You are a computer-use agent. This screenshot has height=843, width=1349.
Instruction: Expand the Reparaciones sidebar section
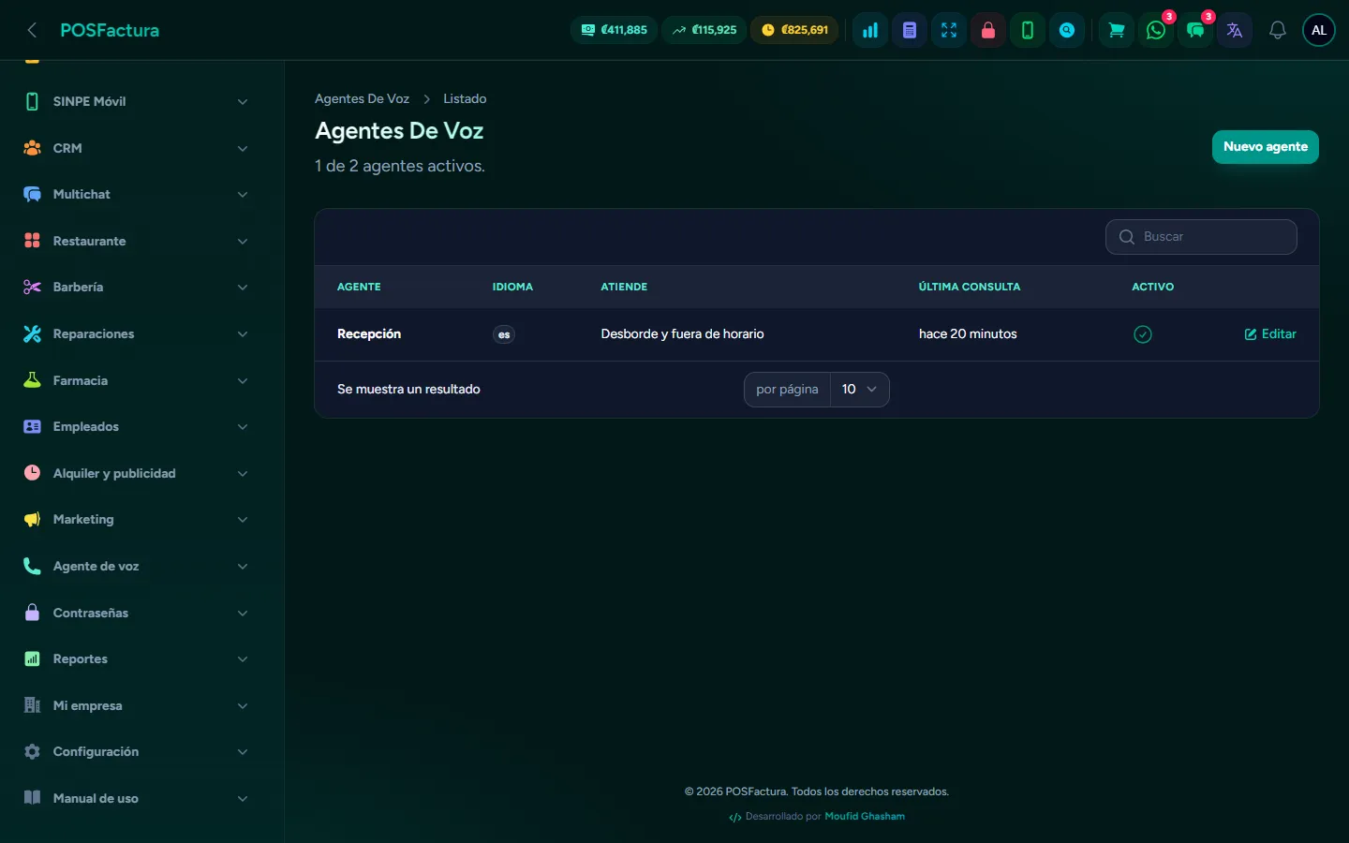136,333
